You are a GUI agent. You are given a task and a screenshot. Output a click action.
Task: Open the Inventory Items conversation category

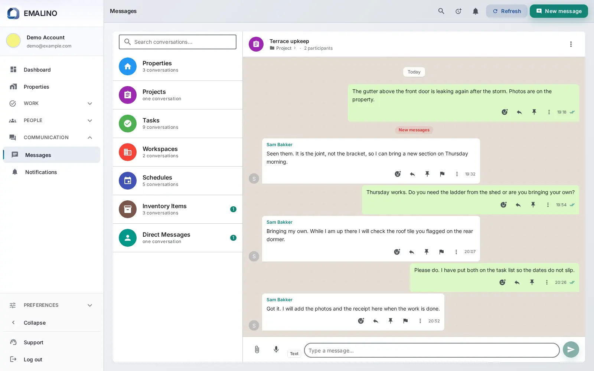[177, 209]
